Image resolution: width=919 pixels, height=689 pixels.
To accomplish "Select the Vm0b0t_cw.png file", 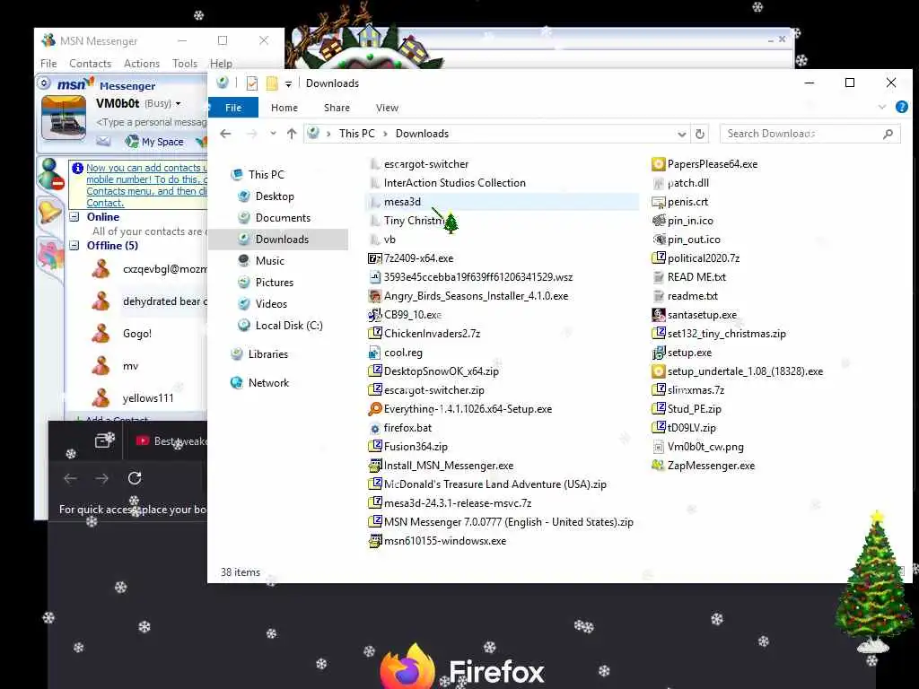I will 705,447.
